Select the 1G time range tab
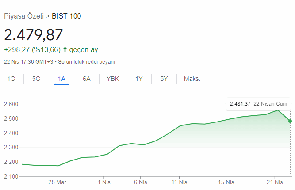 click(11, 79)
